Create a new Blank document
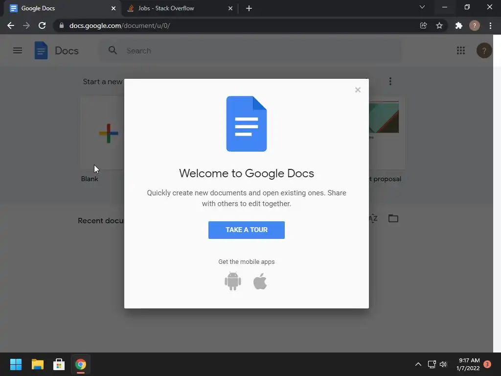This screenshot has width=501, height=376. click(x=102, y=133)
